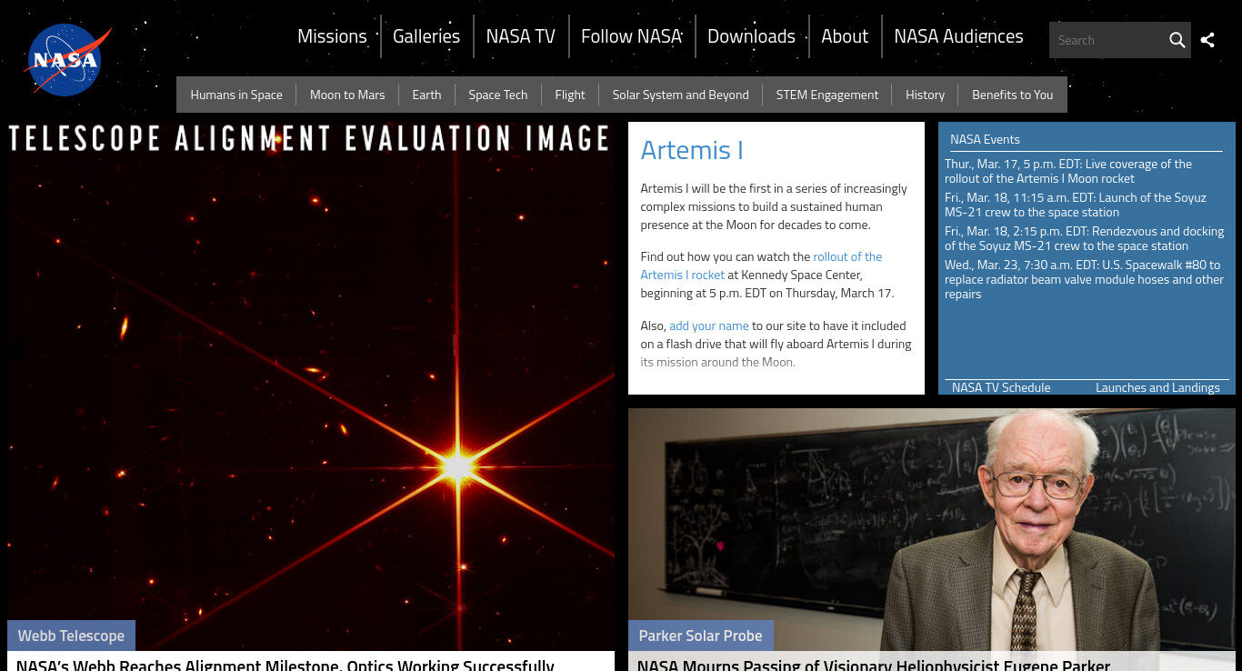
Task: Open the Missions menu
Action: [x=332, y=36]
